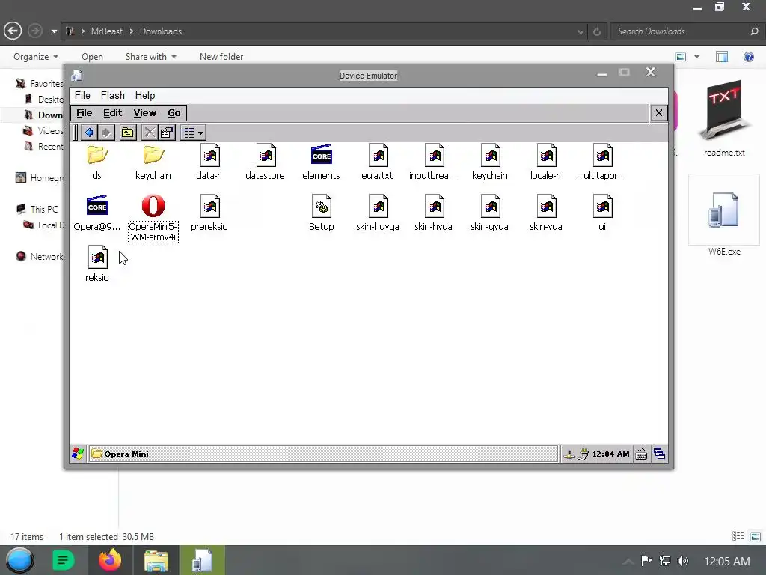Expand the address bar history chevron
Viewport: 766px width, 575px height.
tap(580, 31)
